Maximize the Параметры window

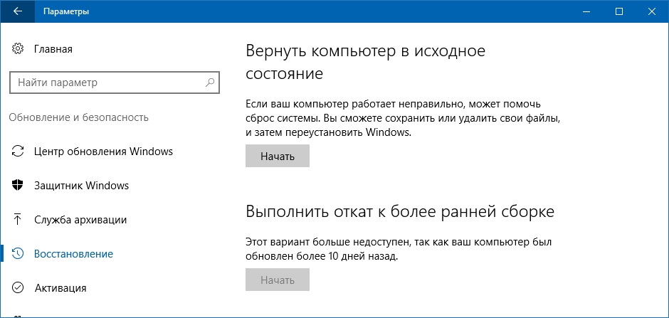pyautogui.click(x=619, y=11)
